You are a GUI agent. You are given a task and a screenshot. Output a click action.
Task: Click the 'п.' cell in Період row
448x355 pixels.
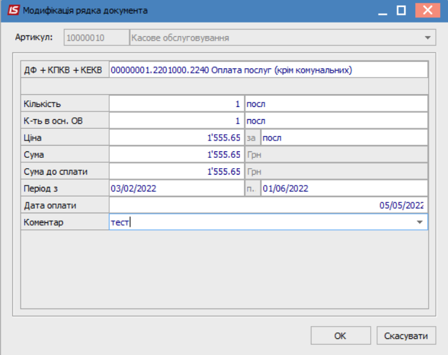pos(252,188)
